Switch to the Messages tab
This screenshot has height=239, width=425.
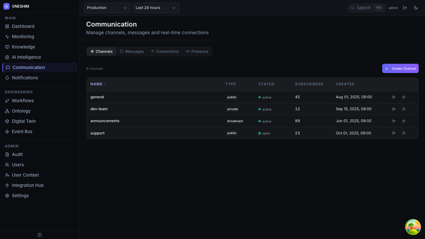(x=132, y=51)
